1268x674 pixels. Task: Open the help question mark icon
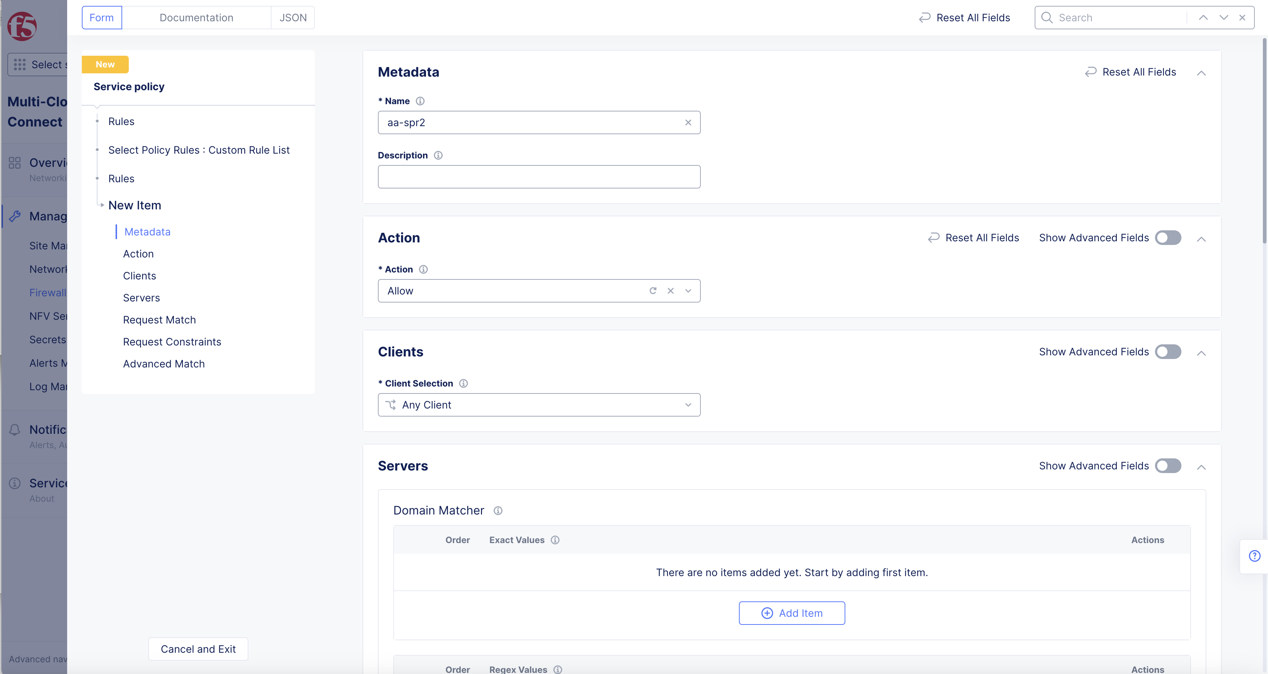click(1254, 556)
